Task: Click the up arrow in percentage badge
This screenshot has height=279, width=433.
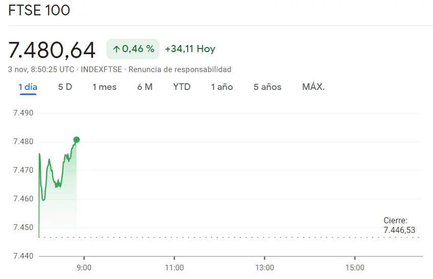Action: (x=116, y=49)
